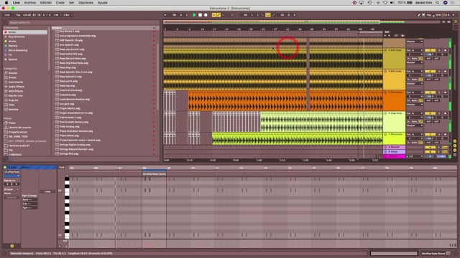Image resolution: width=460 pixels, height=258 pixels.
Task: Click the Tap tempo button
Action: pos(18,15)
